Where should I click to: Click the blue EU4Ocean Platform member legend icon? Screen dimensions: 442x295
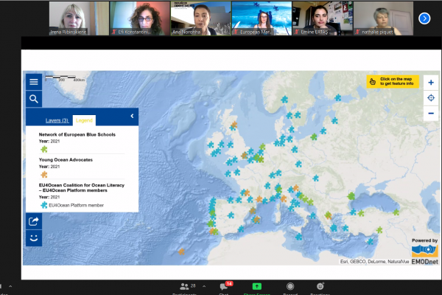44,205
